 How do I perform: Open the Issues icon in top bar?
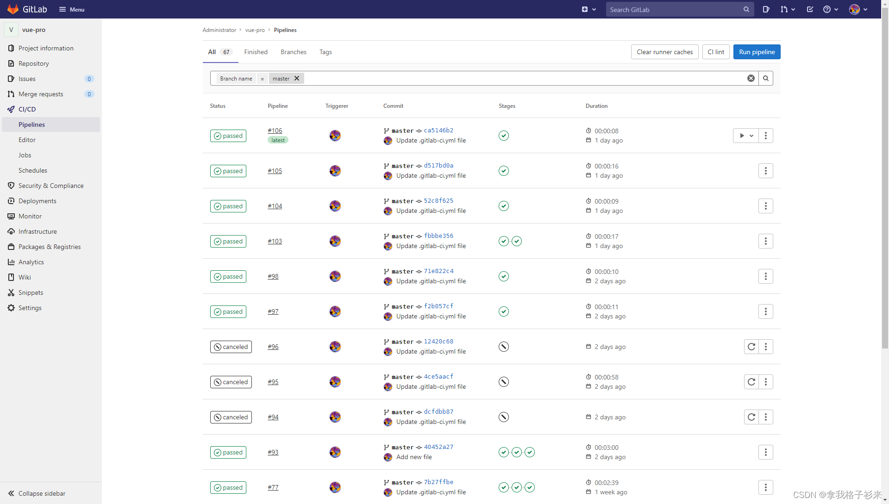tap(766, 9)
